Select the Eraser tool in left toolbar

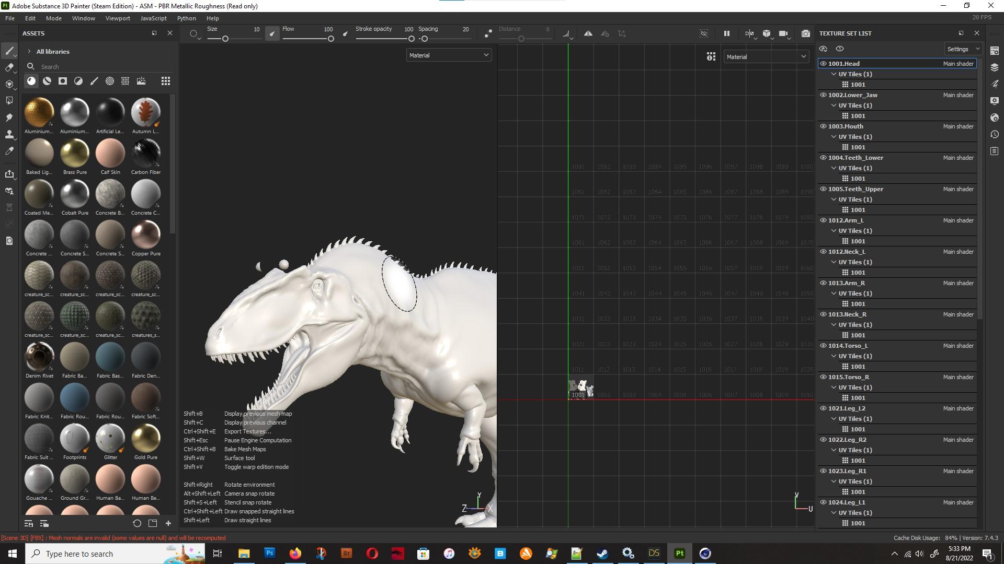pyautogui.click(x=9, y=67)
